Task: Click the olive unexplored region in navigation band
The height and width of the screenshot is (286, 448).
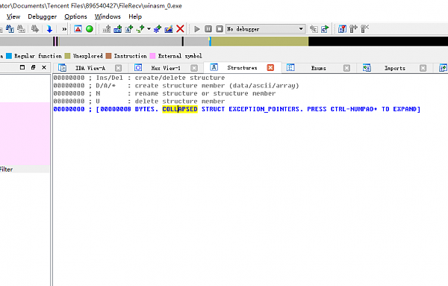Action: pos(260,41)
